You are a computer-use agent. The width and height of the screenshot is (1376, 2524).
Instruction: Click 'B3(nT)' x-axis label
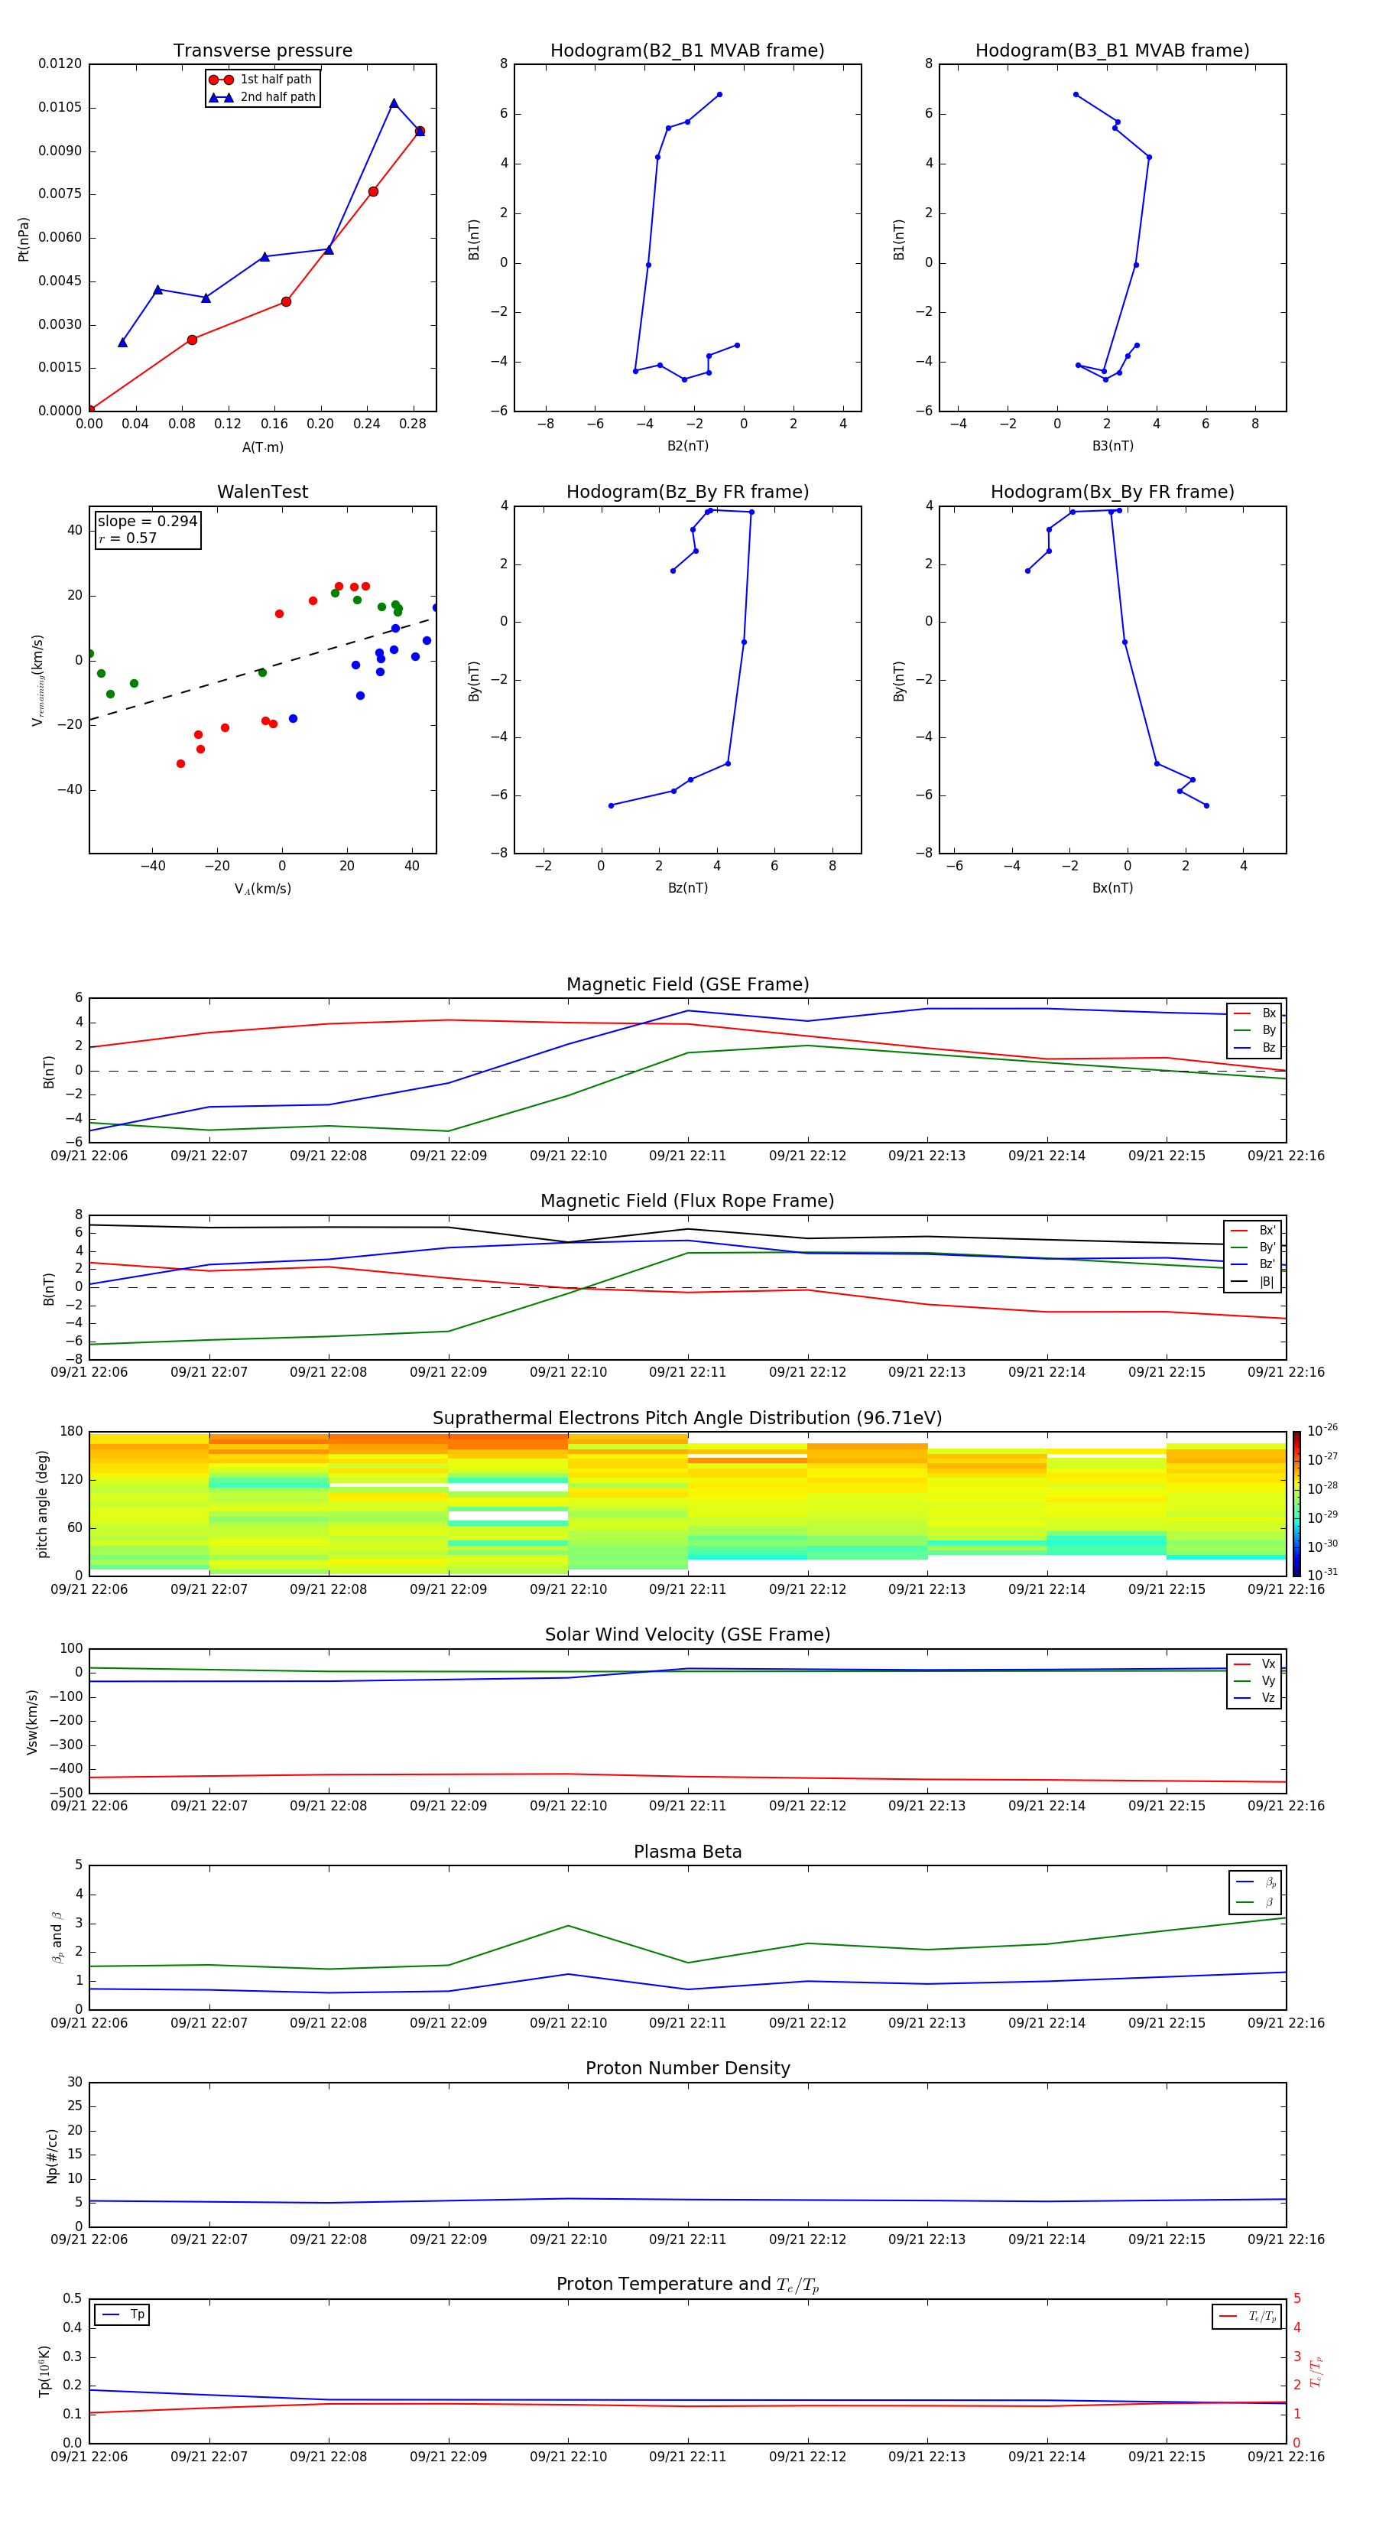pyautogui.click(x=1112, y=446)
